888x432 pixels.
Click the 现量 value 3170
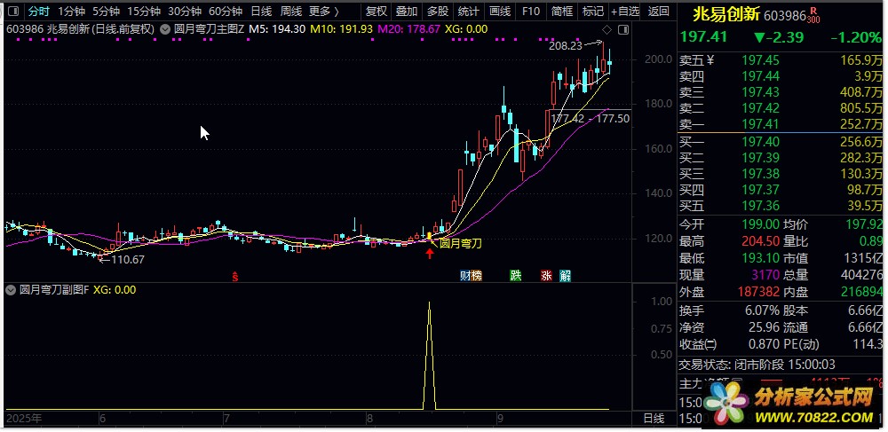(765, 275)
